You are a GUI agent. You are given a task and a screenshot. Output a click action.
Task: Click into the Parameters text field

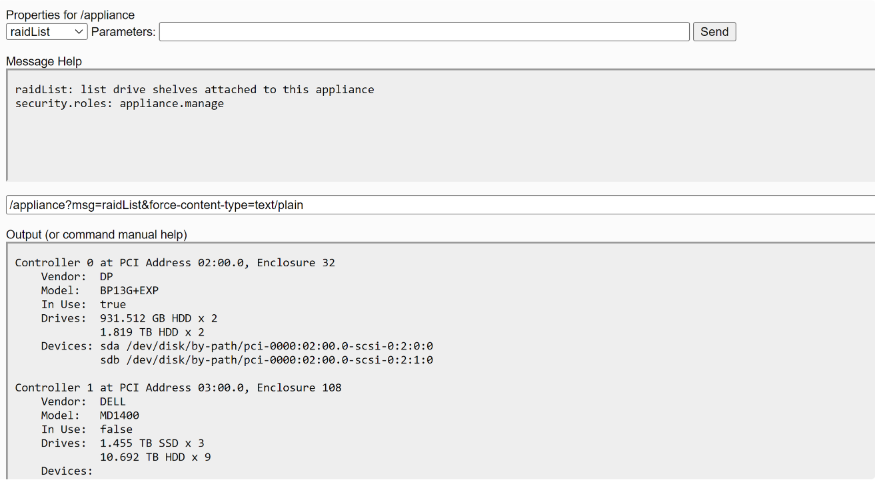click(x=424, y=32)
